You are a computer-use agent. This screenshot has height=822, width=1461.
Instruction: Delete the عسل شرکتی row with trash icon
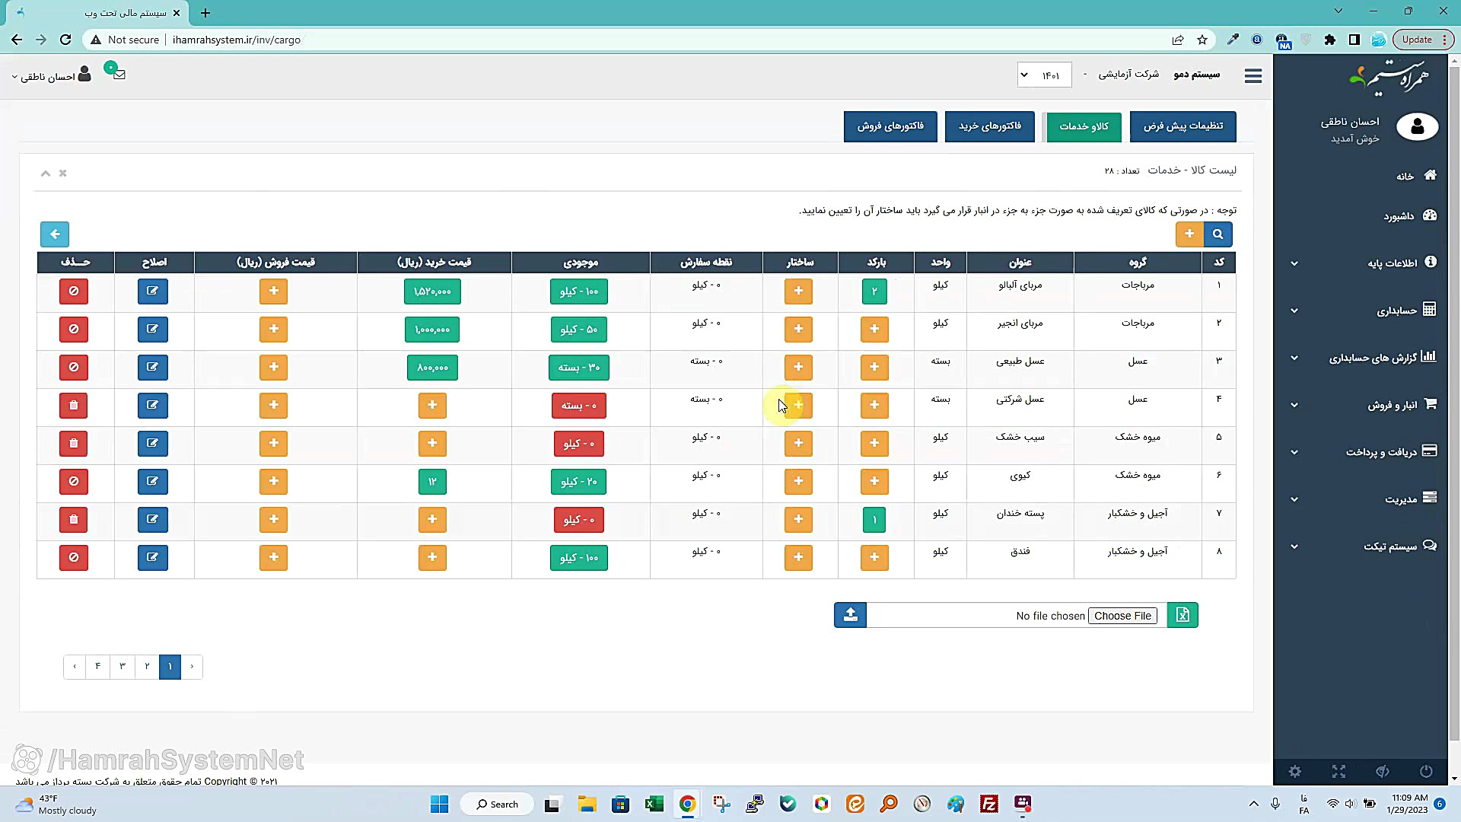coord(74,405)
